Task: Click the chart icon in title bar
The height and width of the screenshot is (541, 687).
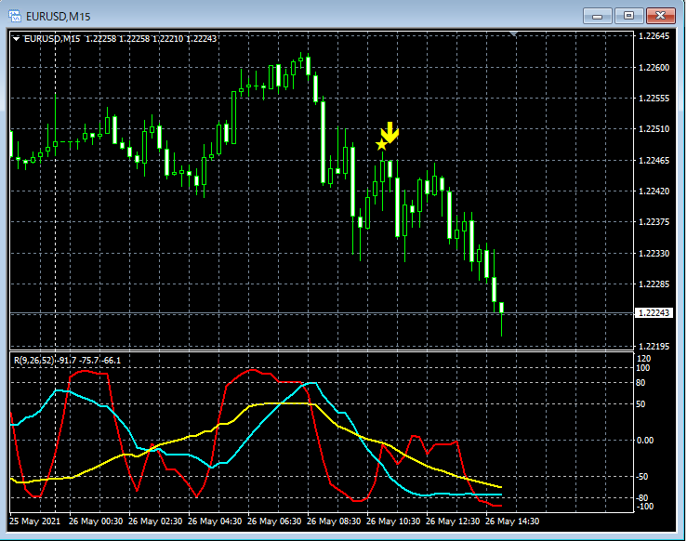Action: point(15,16)
